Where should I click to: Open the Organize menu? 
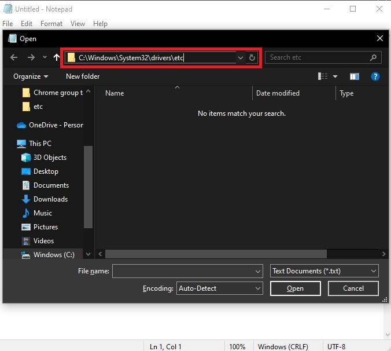tap(31, 76)
